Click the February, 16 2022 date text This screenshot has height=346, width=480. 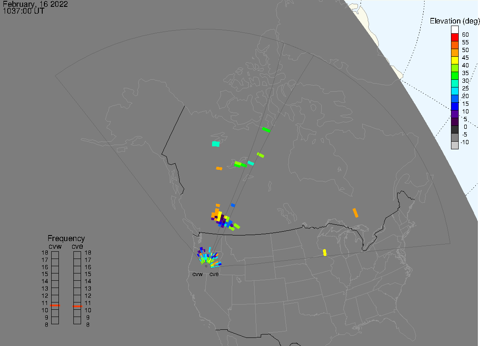[x=35, y=4]
